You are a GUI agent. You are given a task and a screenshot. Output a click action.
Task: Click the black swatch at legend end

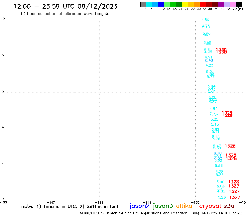point(238,4)
